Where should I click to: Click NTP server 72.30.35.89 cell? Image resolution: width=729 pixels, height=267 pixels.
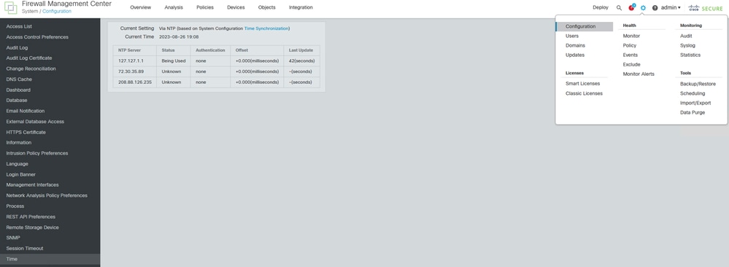[134, 71]
